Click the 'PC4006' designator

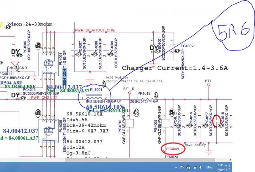point(25,47)
